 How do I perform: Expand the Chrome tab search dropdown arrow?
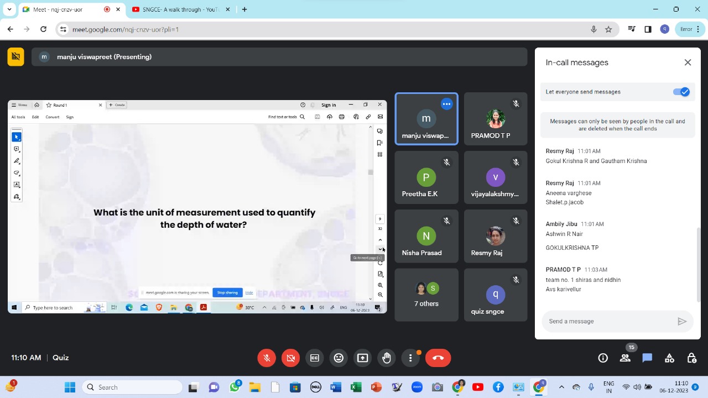(9, 9)
